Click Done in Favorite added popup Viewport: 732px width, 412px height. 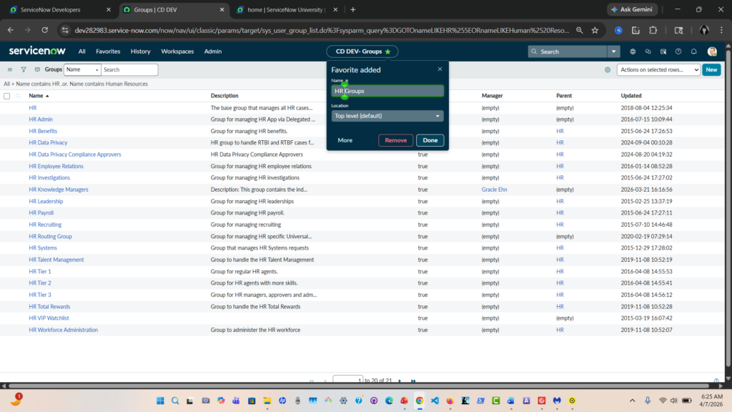click(x=430, y=140)
